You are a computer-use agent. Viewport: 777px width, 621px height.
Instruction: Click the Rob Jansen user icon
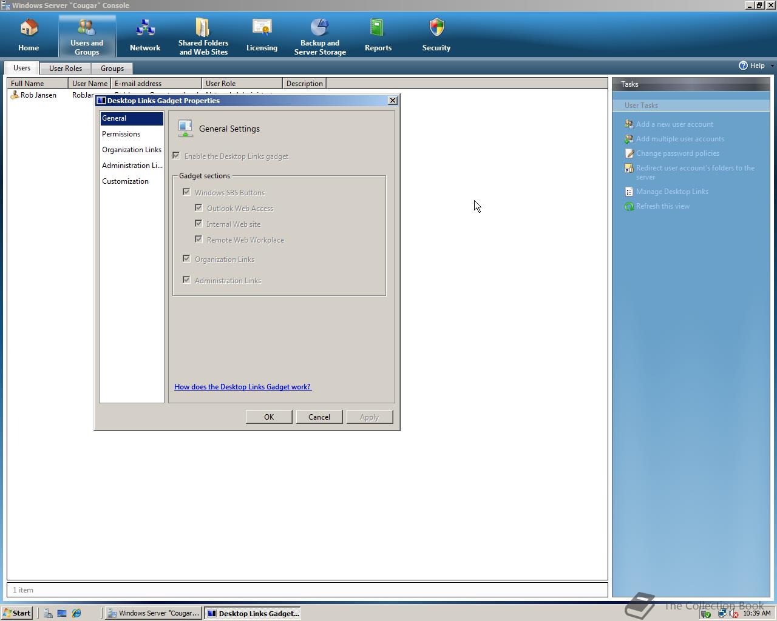(15, 95)
